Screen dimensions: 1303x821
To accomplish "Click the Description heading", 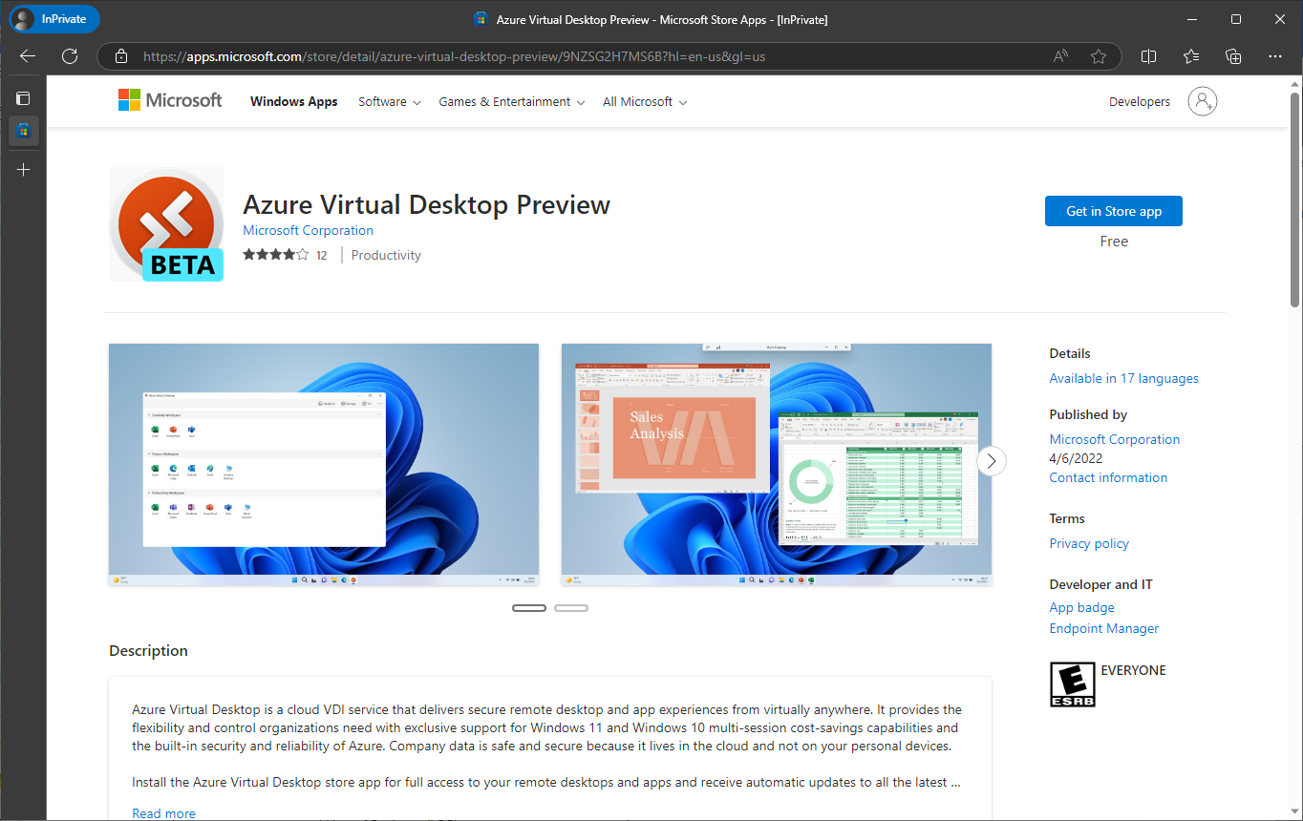I will click(x=148, y=651).
